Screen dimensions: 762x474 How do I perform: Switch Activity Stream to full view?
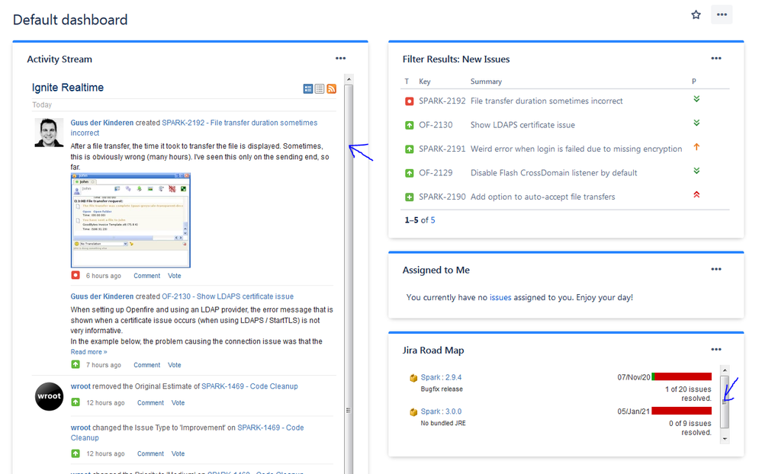pyautogui.click(x=308, y=88)
